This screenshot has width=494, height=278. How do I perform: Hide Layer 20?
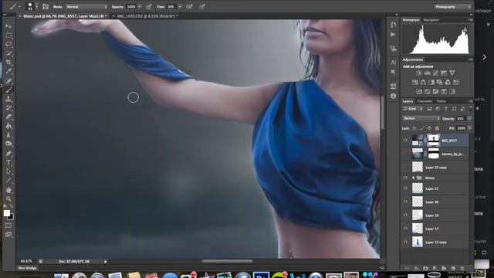pyautogui.click(x=405, y=202)
